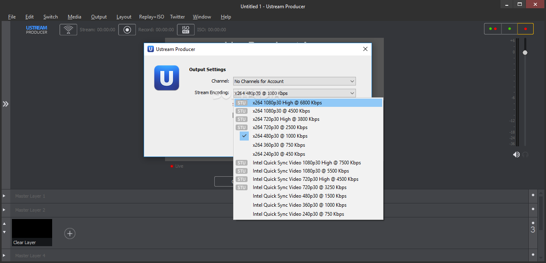Close the Ustream Producer dialog
The image size is (546, 263).
point(365,49)
